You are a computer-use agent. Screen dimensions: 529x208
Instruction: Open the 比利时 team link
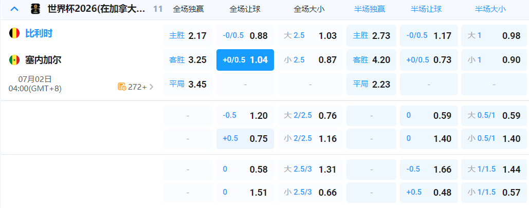pyautogui.click(x=39, y=33)
